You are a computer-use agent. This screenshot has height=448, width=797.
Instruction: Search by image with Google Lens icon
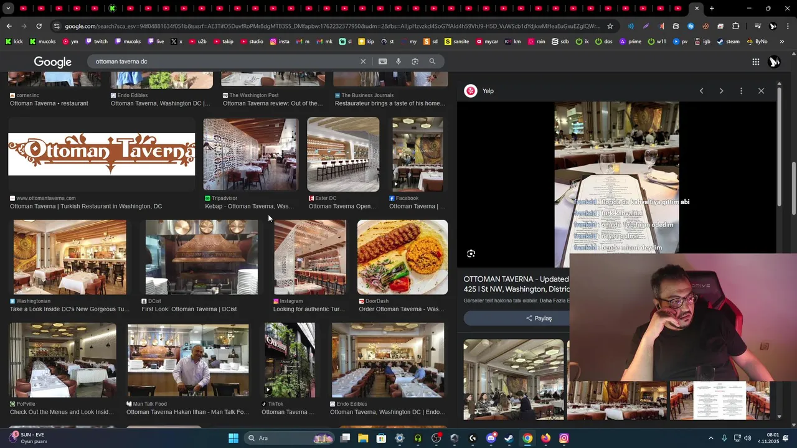point(415,62)
